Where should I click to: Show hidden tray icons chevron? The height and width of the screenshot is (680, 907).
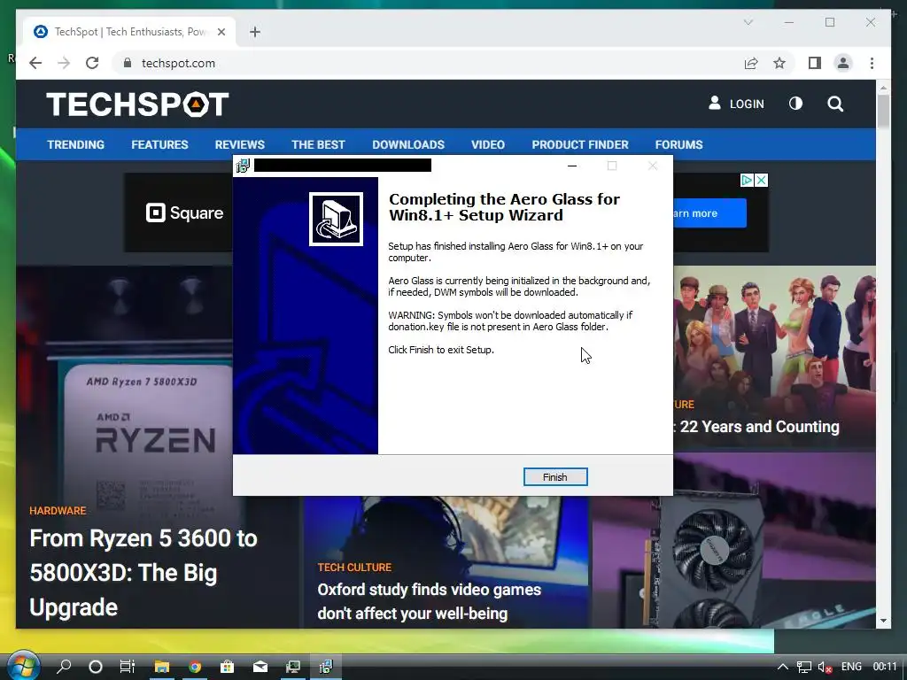(x=782, y=667)
